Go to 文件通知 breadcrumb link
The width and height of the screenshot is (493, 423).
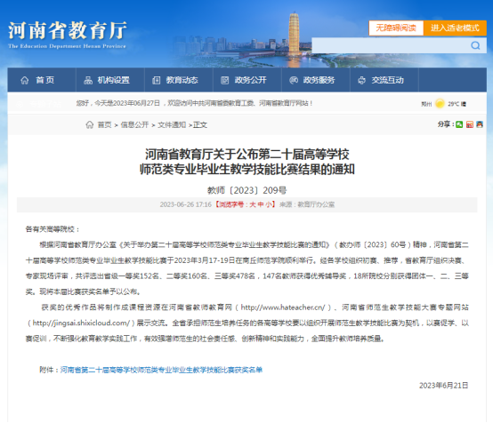pos(172,125)
